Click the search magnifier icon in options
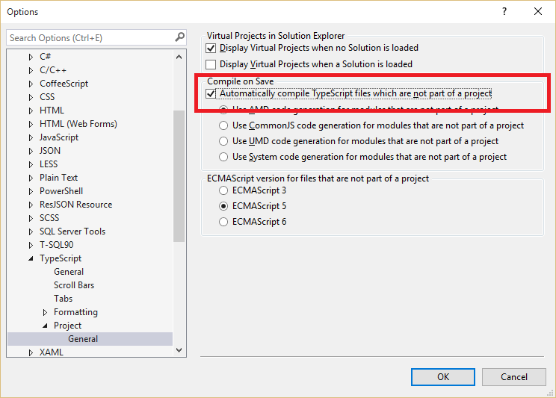Viewport: 556px width, 398px height. (x=179, y=37)
